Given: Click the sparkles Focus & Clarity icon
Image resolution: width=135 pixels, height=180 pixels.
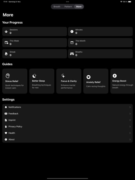Looking at the screenshot, I should tap(63, 76).
